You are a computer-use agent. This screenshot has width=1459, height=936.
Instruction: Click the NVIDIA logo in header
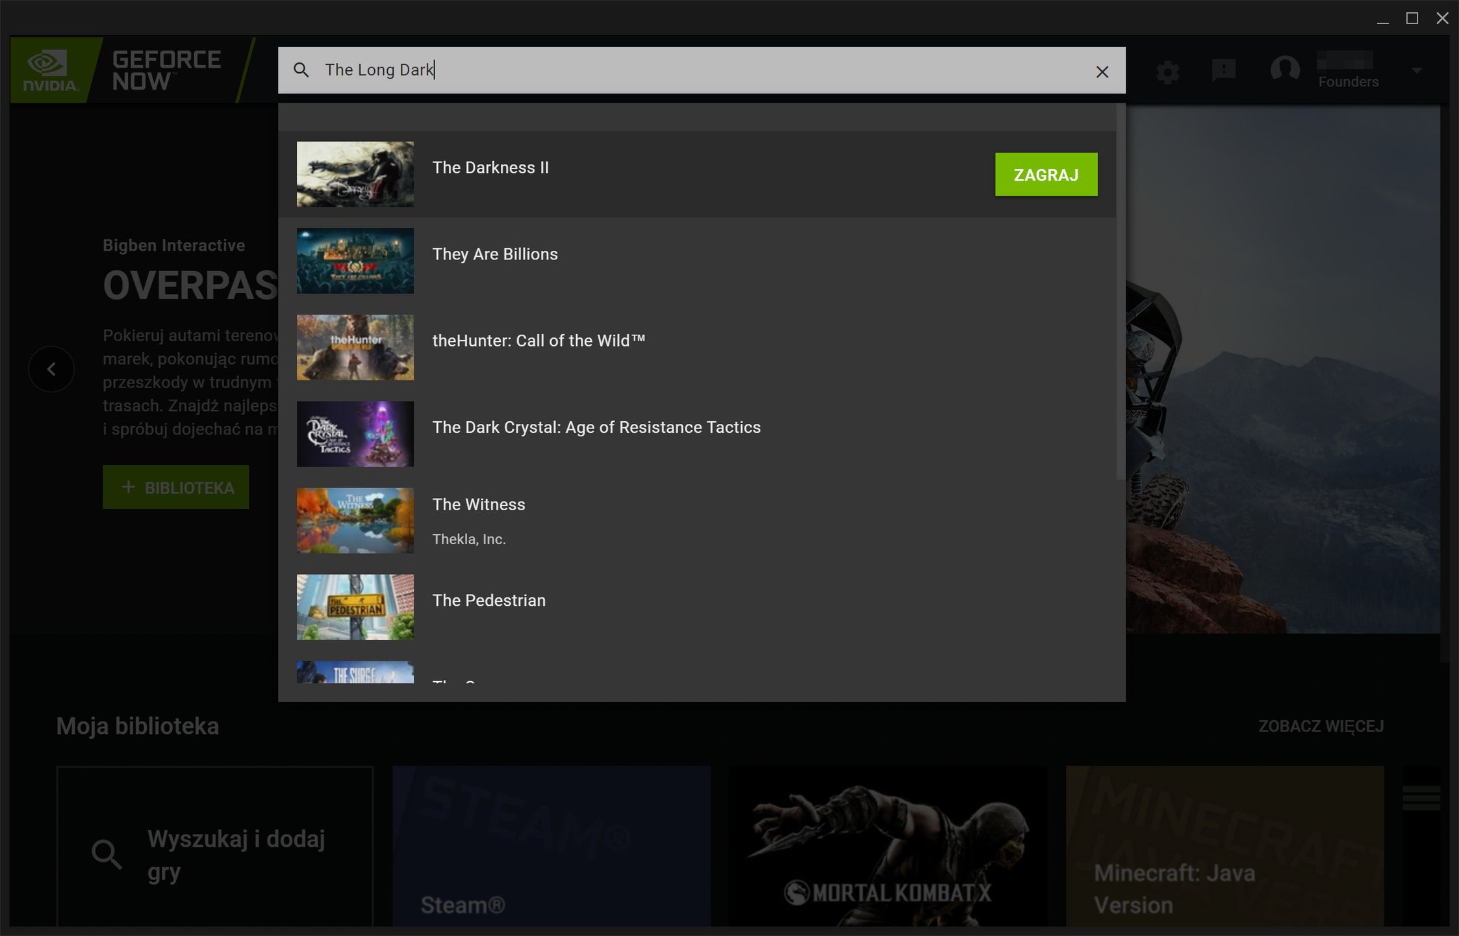(x=51, y=70)
